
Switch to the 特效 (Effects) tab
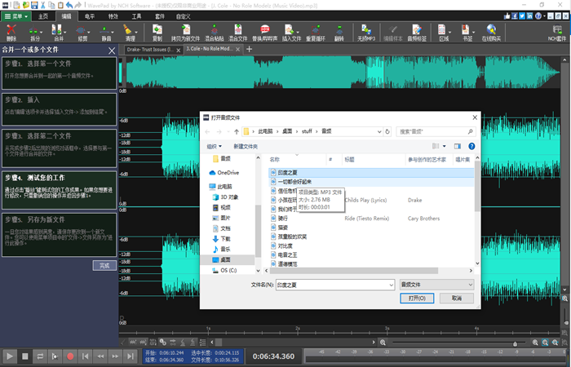pyautogui.click(x=113, y=15)
